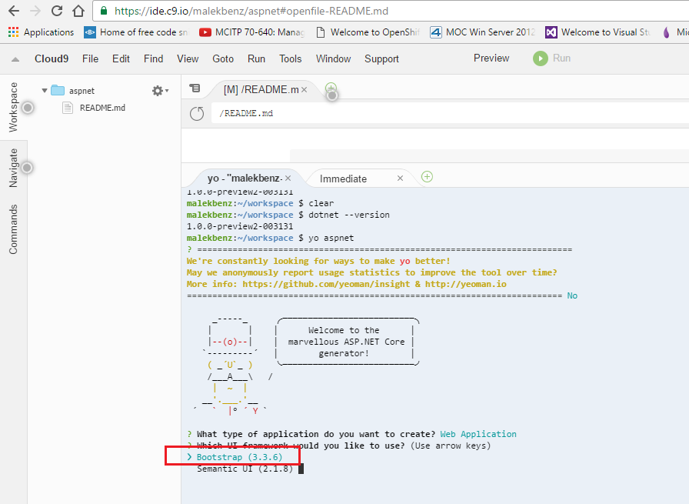
Task: Click the Preview button
Action: 491,58
